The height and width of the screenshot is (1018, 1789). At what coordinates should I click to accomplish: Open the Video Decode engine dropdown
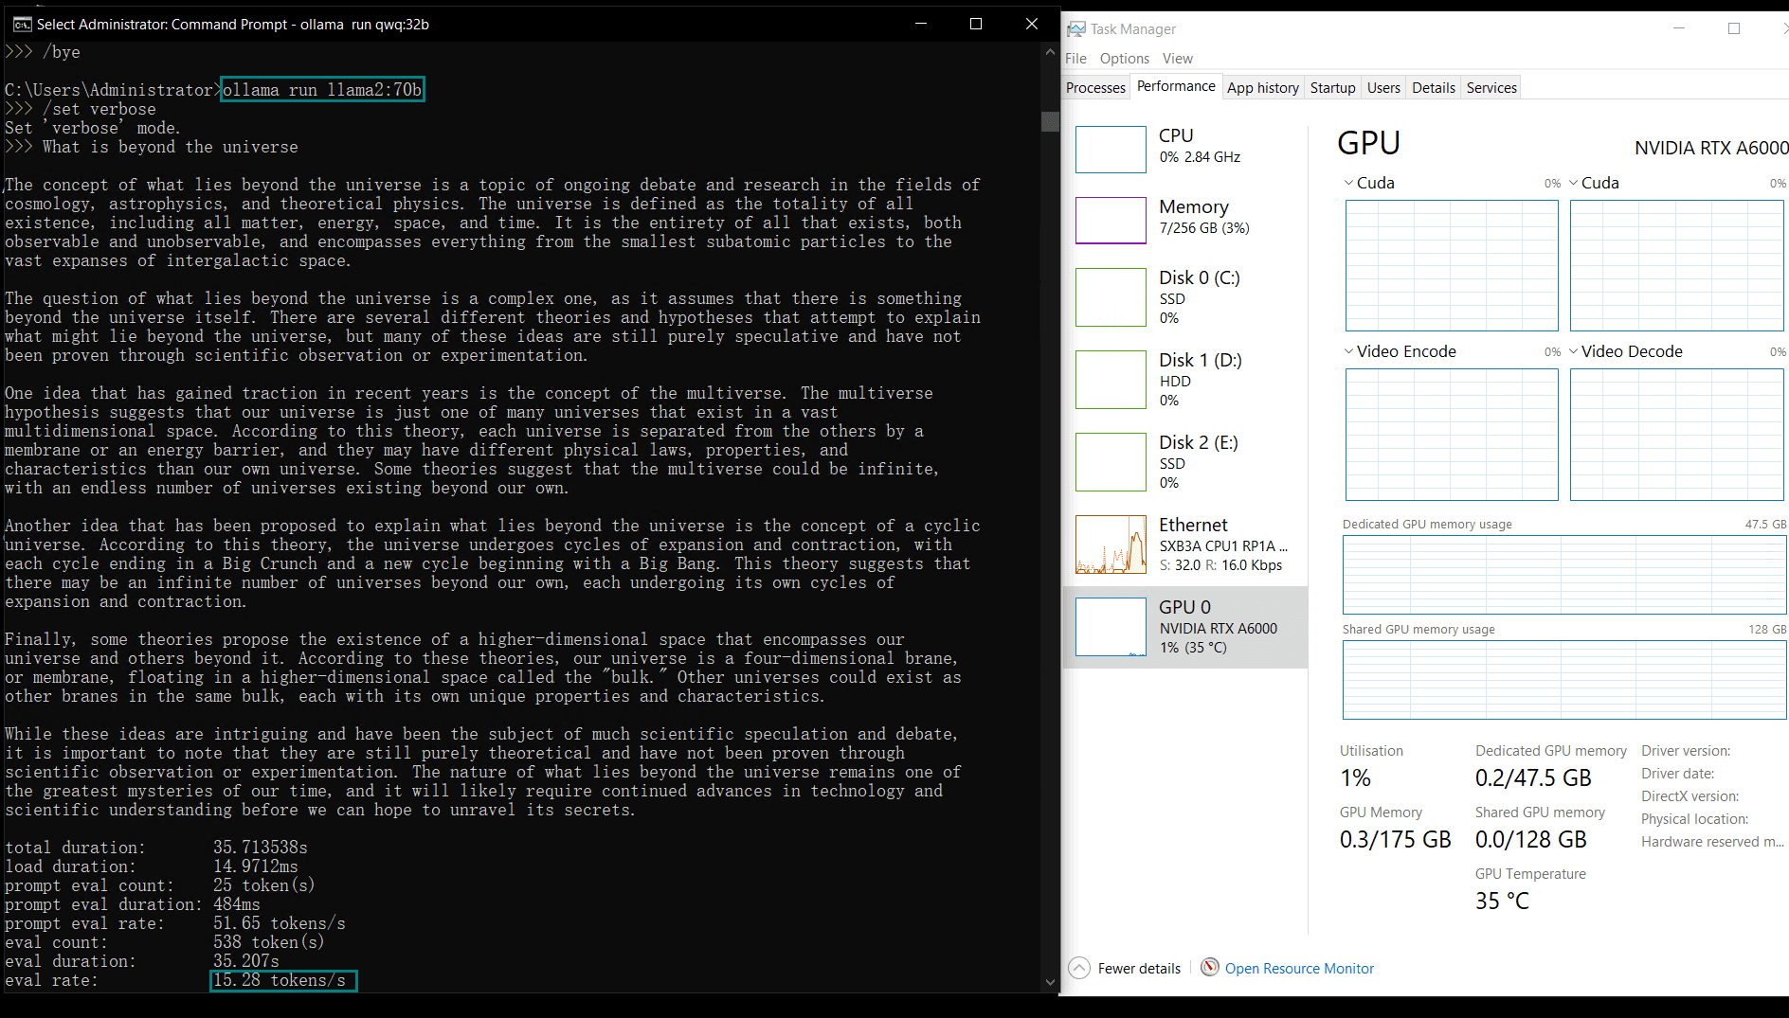pos(1574,351)
